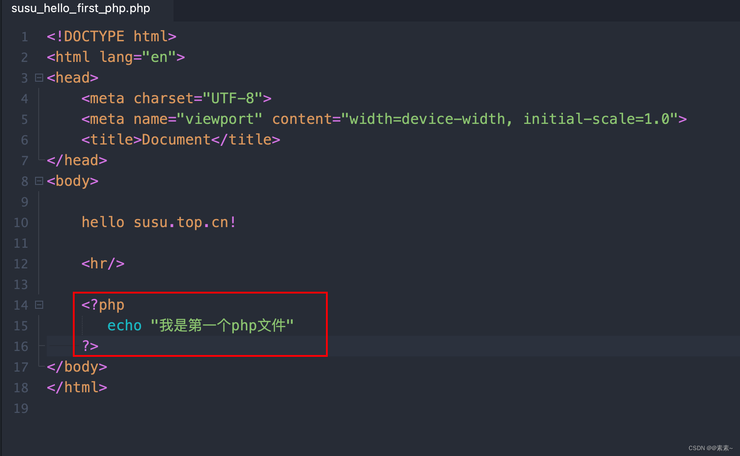Screen dimensions: 740x456
Task: Click the closing /head tag
Action: click(77, 160)
